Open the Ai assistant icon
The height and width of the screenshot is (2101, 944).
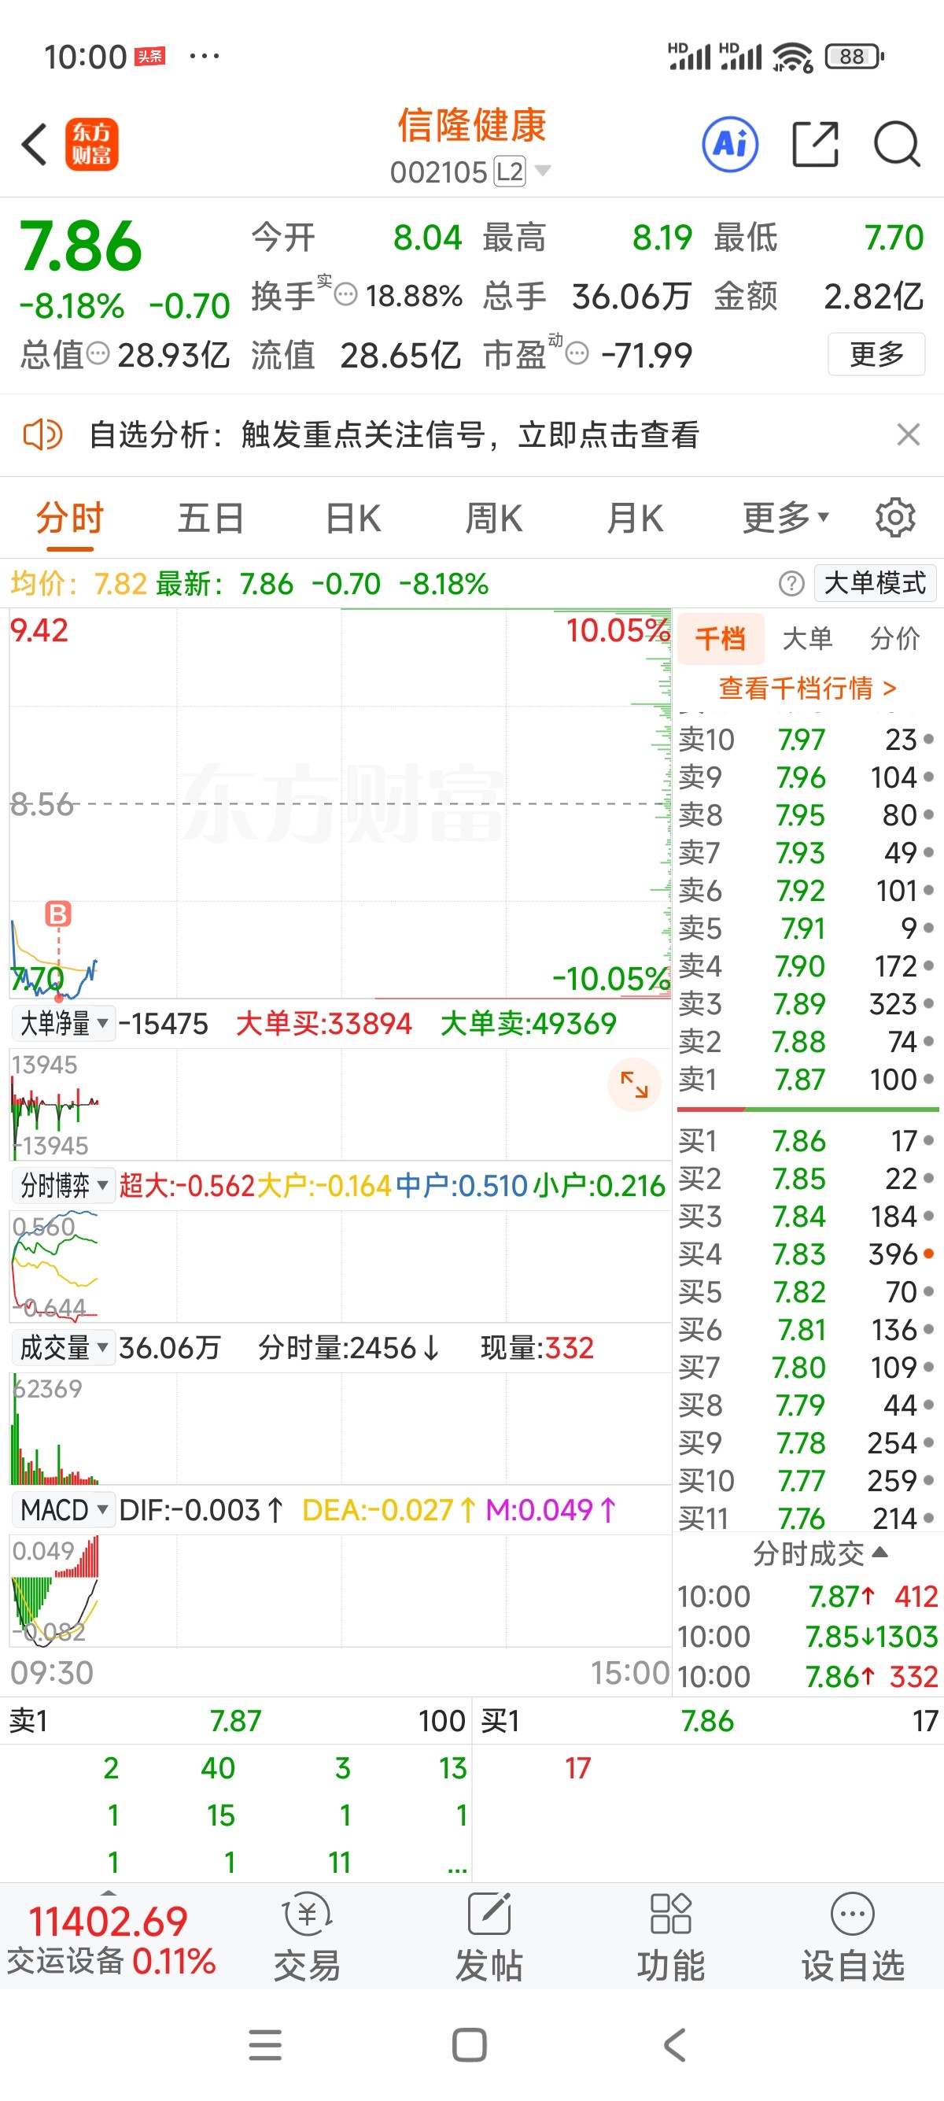pos(730,144)
